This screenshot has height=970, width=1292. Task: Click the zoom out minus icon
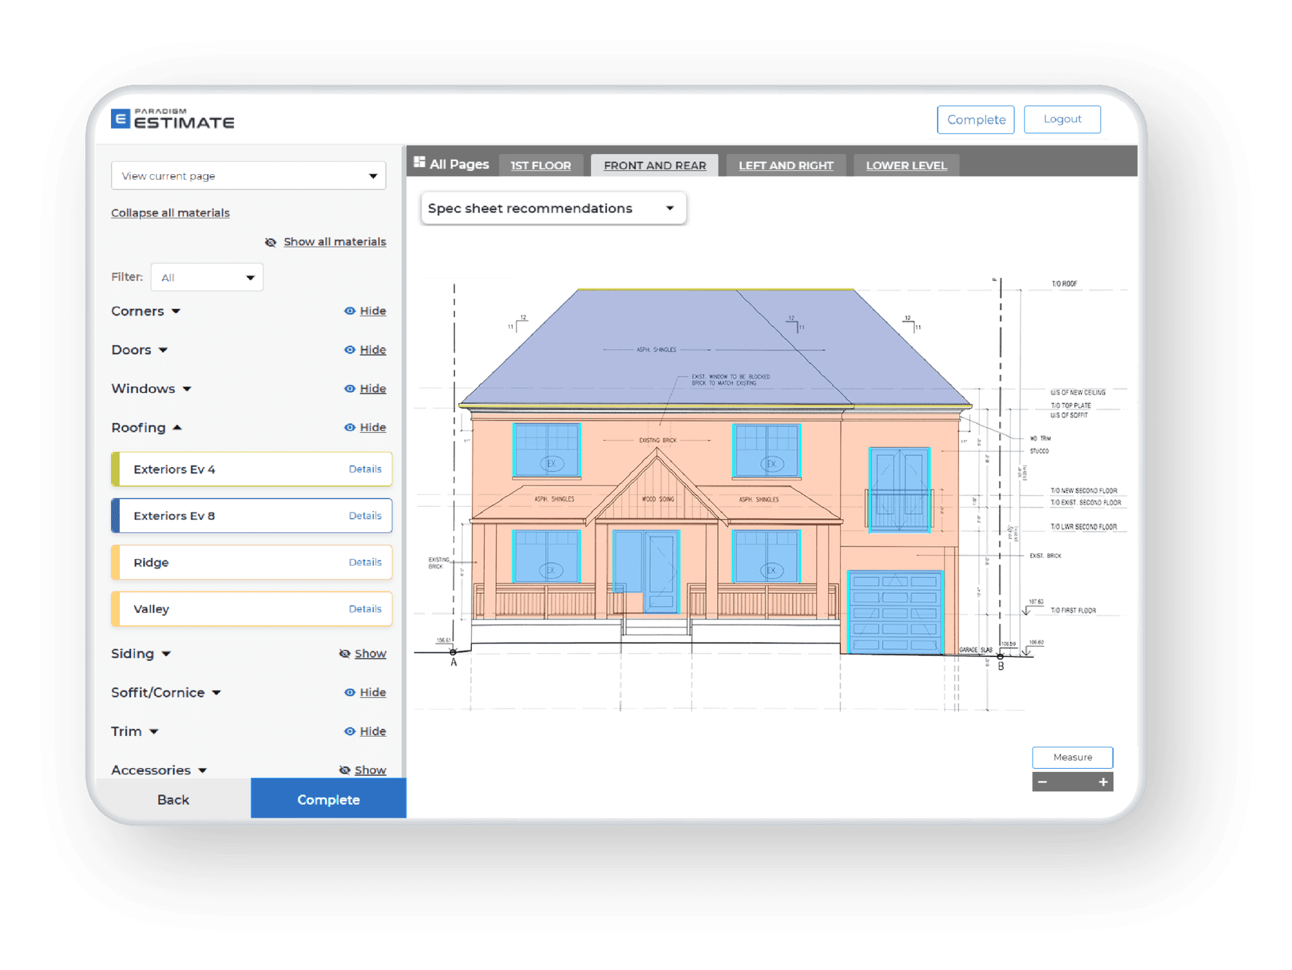click(x=1042, y=782)
